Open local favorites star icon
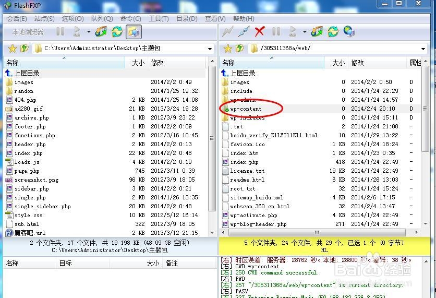This screenshot has height=298, width=436. pyautogui.click(x=12, y=49)
